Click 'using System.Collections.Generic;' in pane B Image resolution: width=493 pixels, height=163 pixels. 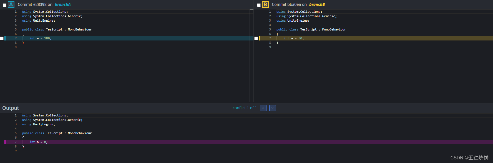tap(306, 16)
